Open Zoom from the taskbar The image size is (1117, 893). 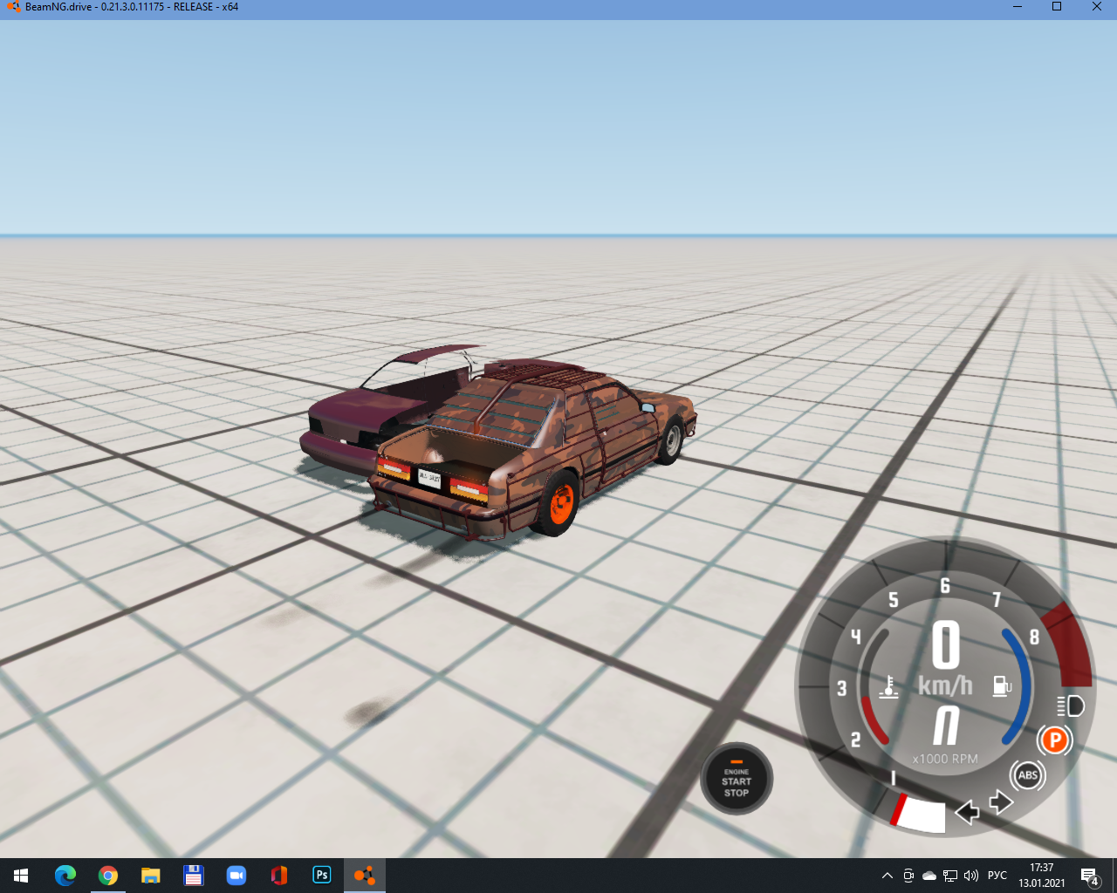236,876
